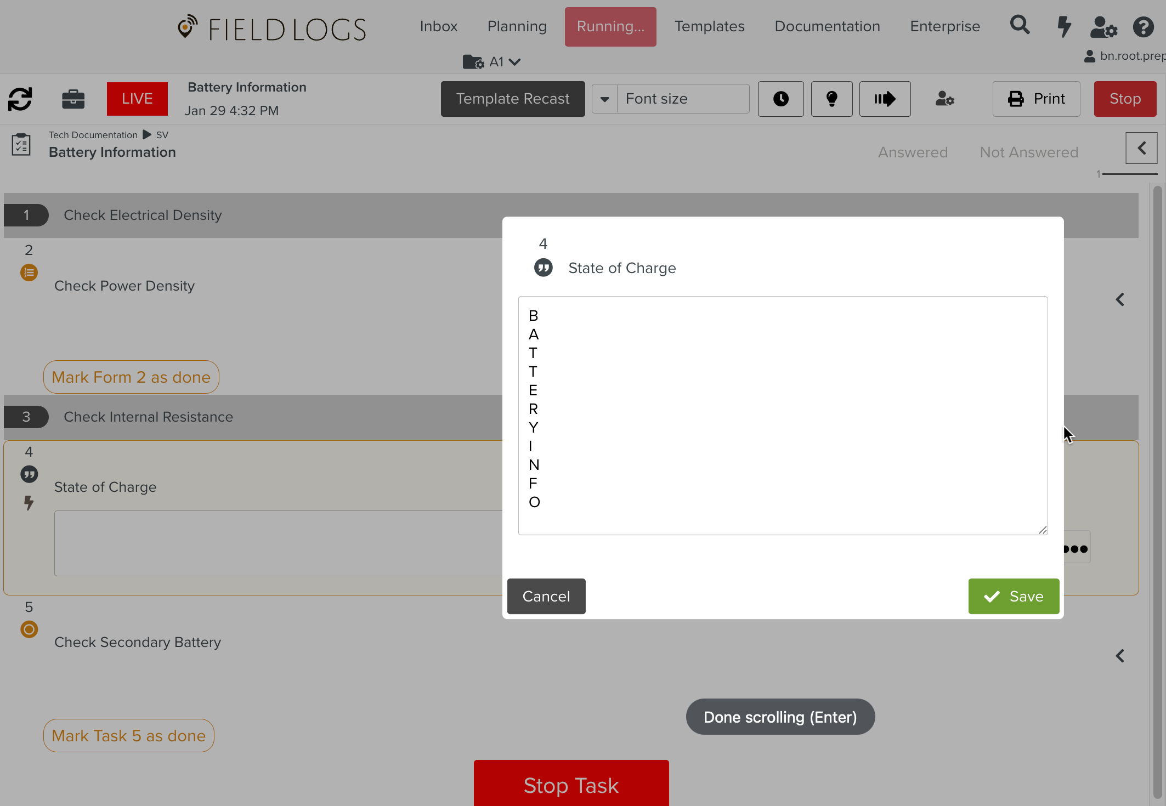Open the briefcase toolbox icon
Image resolution: width=1166 pixels, height=806 pixels.
tap(73, 99)
